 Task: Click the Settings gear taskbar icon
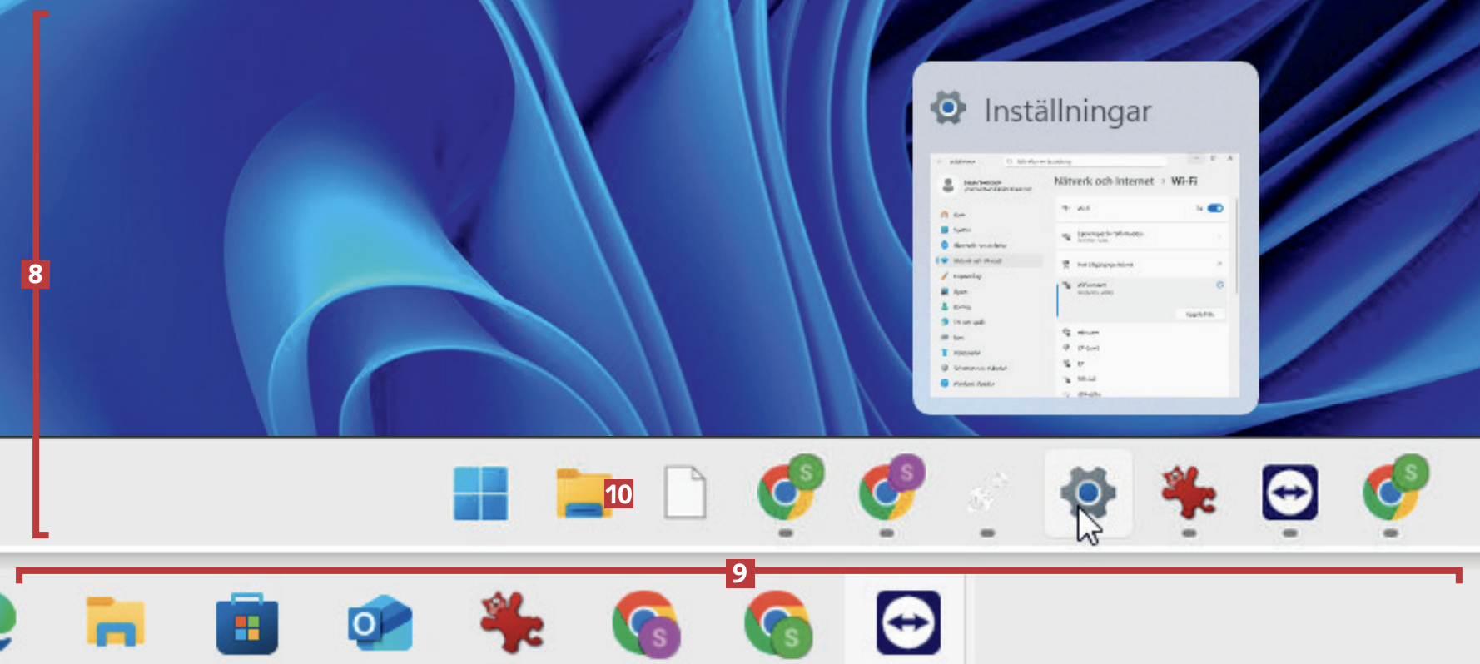(x=1087, y=493)
